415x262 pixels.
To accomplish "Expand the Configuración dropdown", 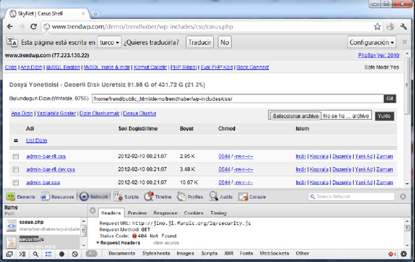I will tap(372, 42).
